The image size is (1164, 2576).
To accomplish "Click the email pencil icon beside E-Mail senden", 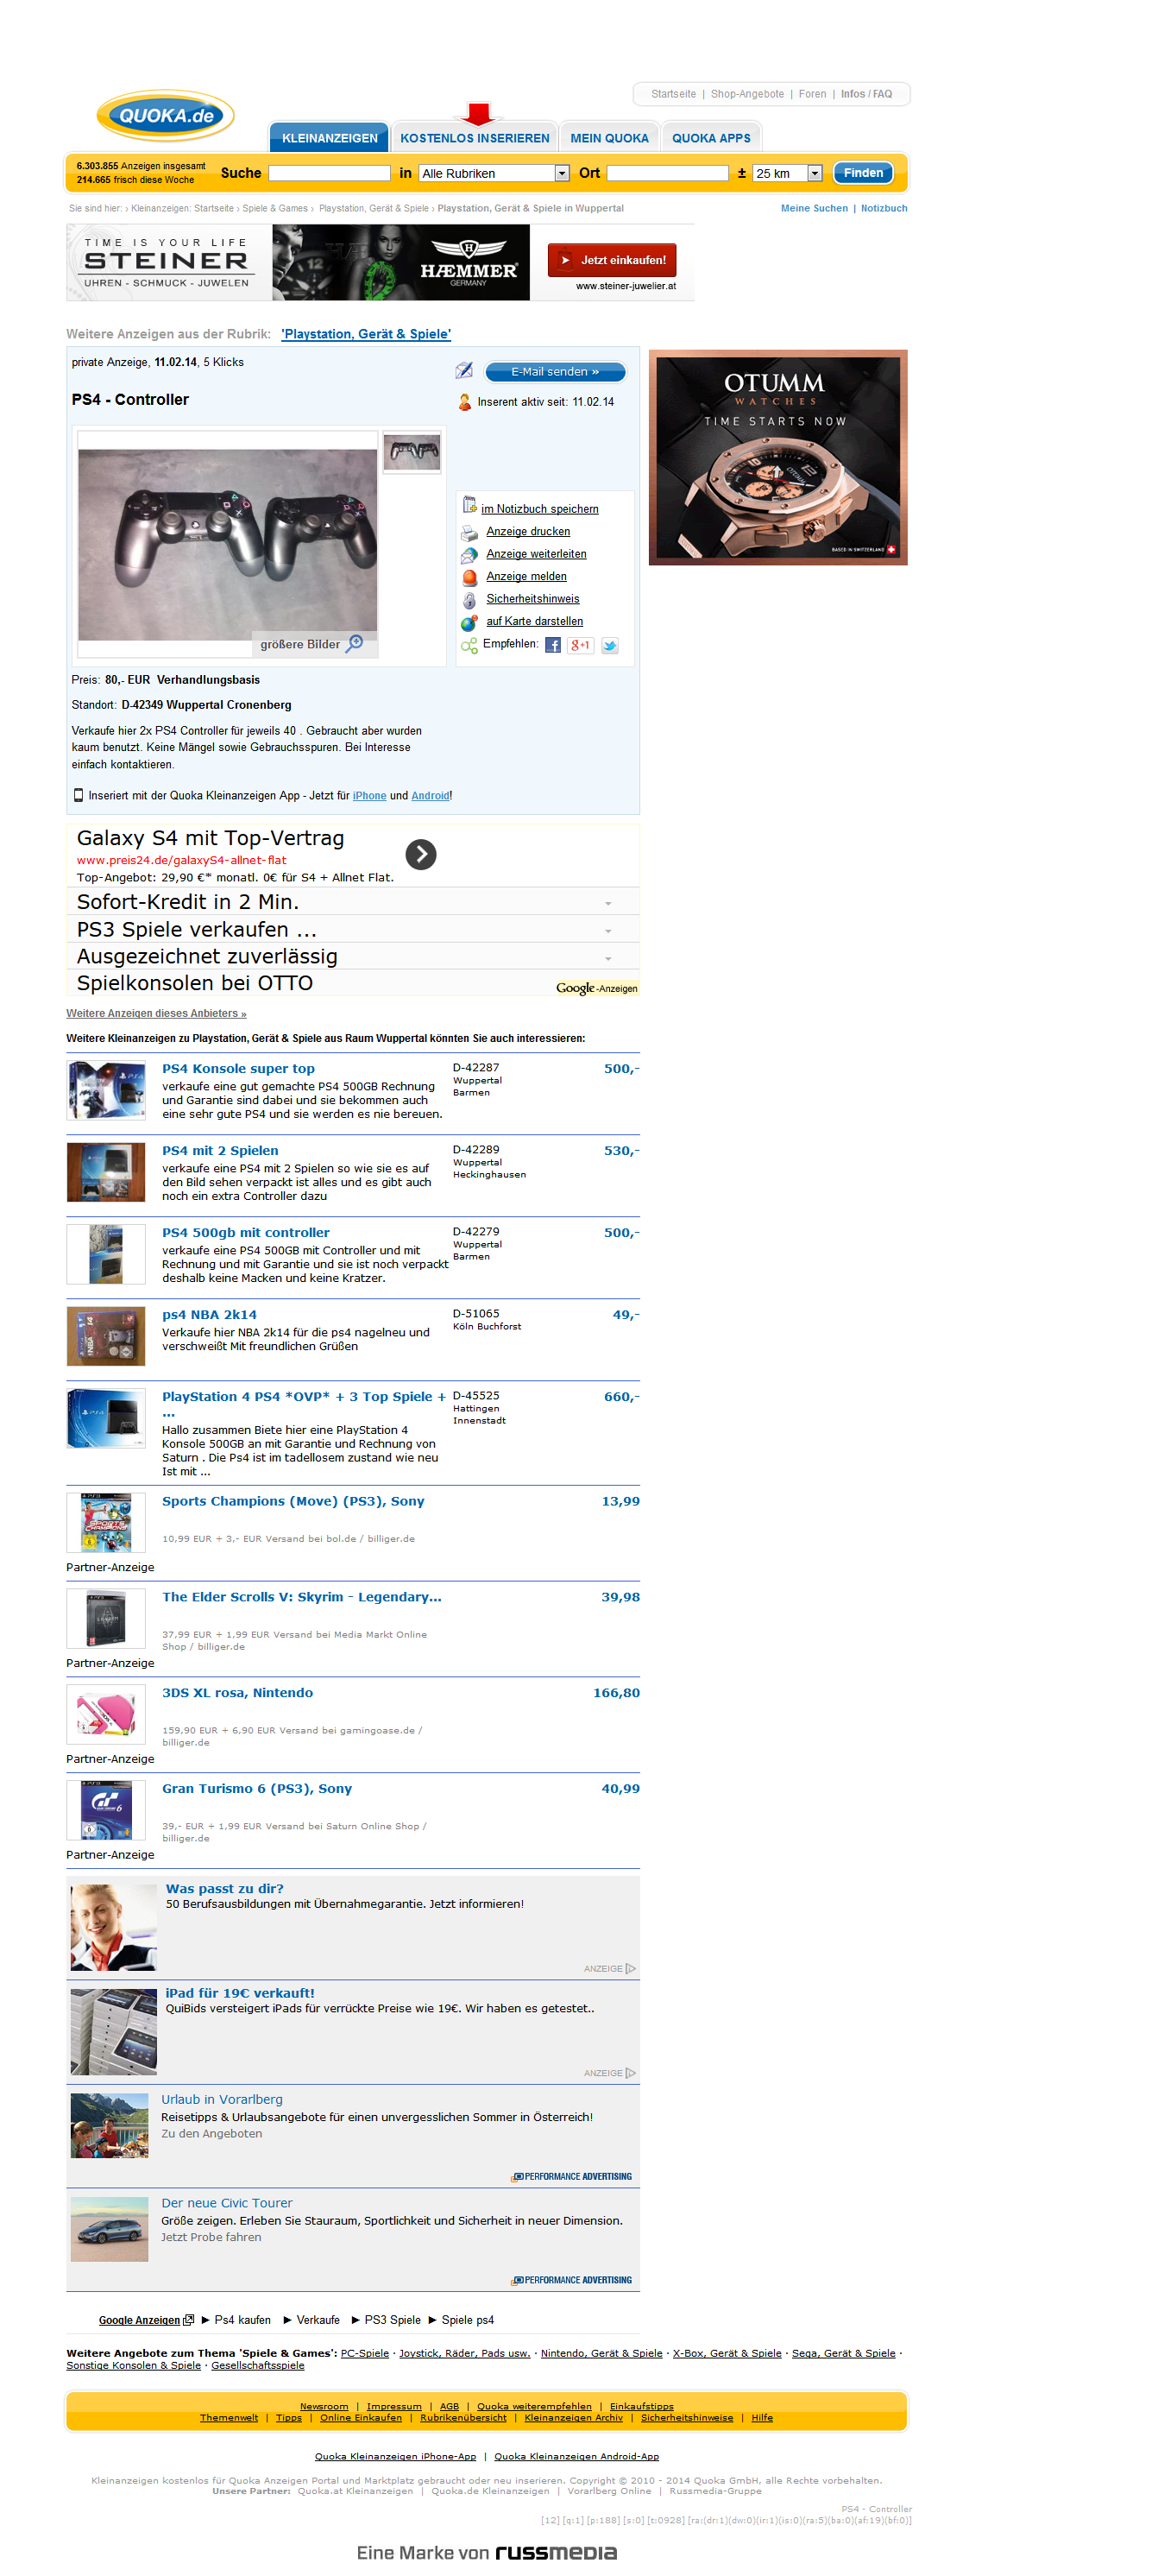I will tap(464, 371).
